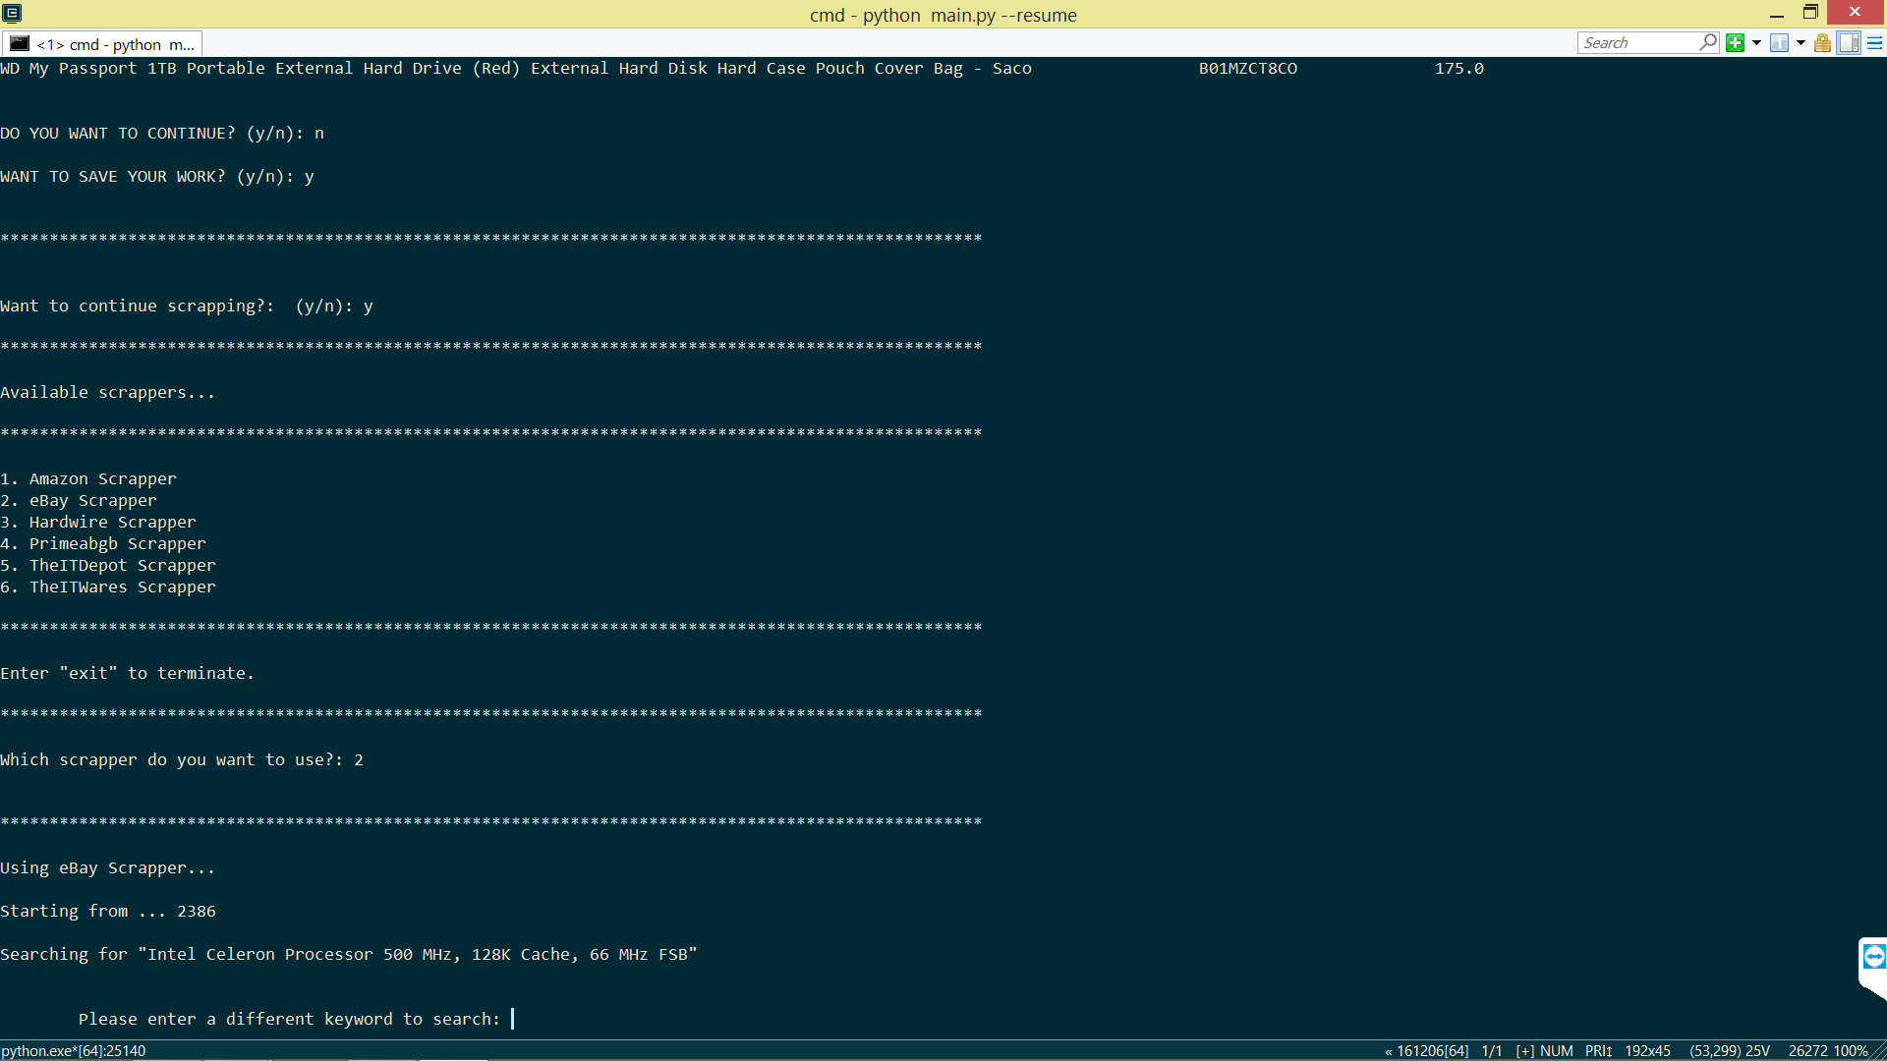Click 'Enter "exit" to terminate.' line
This screenshot has width=1887, height=1061.
(128, 673)
